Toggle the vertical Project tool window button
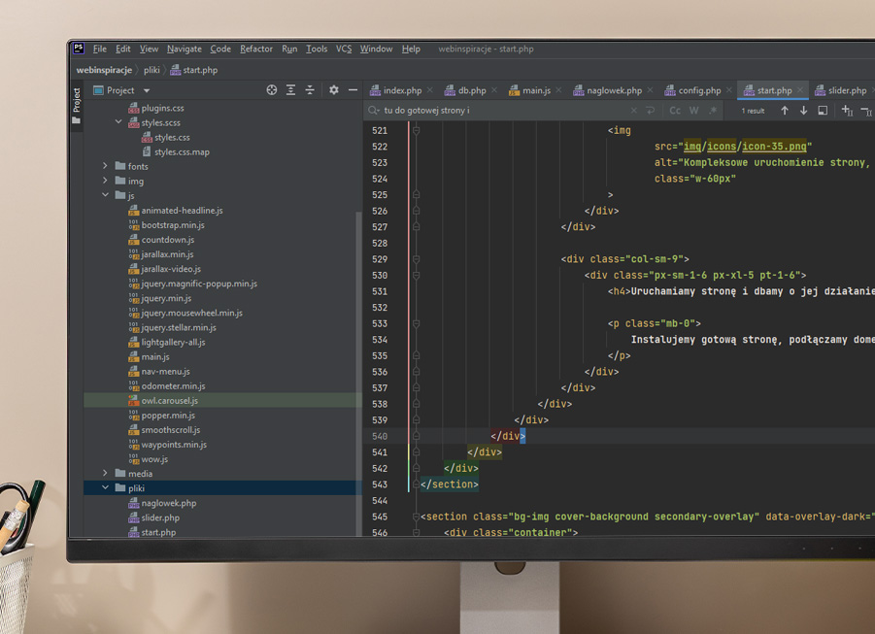Viewport: 875px width, 634px height. pyautogui.click(x=77, y=106)
